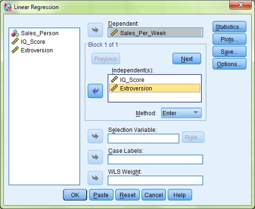Paste the regression syntax with Paste button
The image size is (255, 209).
(x=101, y=195)
